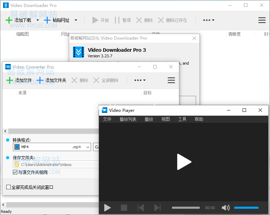
Task: Click the blue volume slider
Action: tap(246, 208)
